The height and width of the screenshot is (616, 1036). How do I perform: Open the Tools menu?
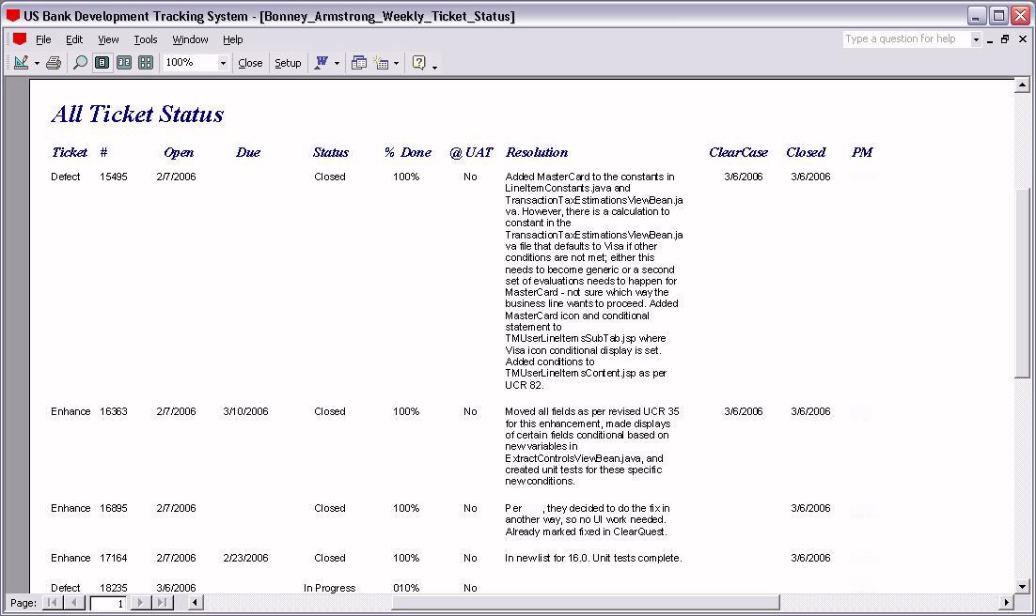click(x=145, y=39)
